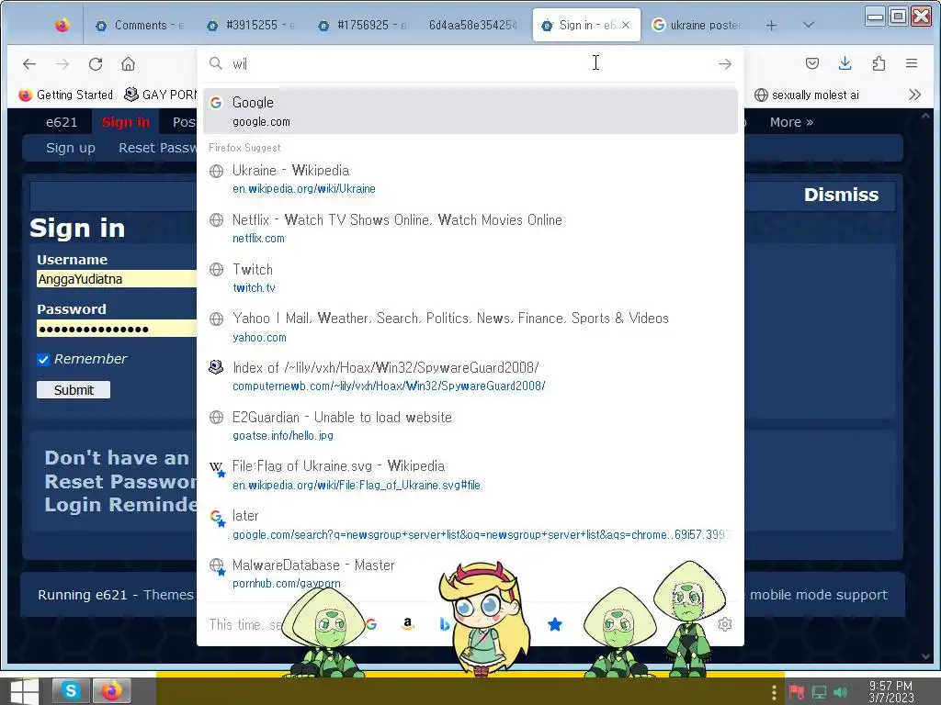941x705 pixels.
Task: Search with Bing one-off icon
Action: pos(445,624)
